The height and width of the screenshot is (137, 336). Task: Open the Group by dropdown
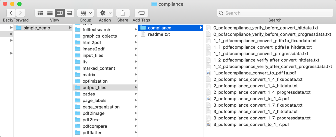85,13
